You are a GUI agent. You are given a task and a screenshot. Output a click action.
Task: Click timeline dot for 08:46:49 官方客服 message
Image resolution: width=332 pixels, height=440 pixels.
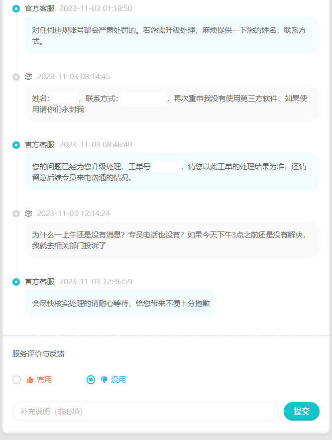click(16, 145)
